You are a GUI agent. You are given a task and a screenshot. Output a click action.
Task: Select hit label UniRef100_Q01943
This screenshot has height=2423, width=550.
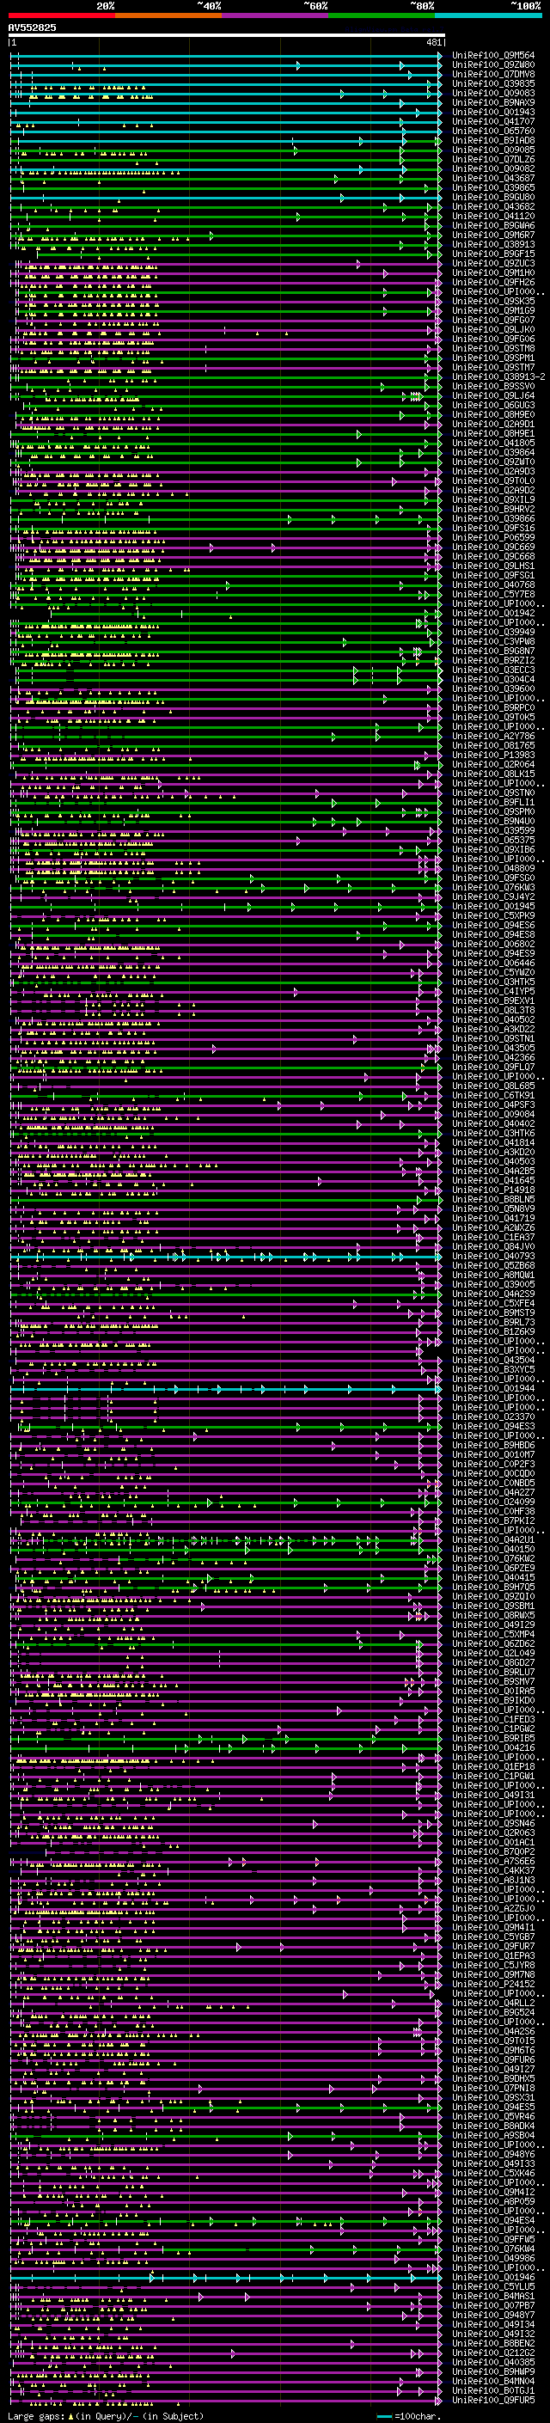(492, 112)
